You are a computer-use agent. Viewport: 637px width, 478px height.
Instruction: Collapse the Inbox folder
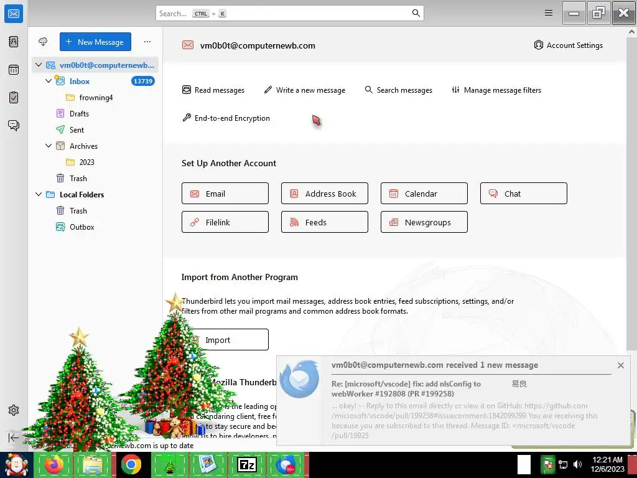pos(49,81)
